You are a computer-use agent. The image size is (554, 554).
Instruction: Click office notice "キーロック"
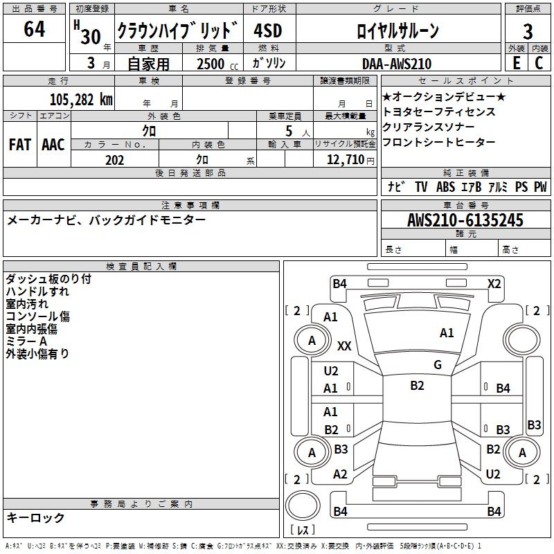click(x=35, y=517)
